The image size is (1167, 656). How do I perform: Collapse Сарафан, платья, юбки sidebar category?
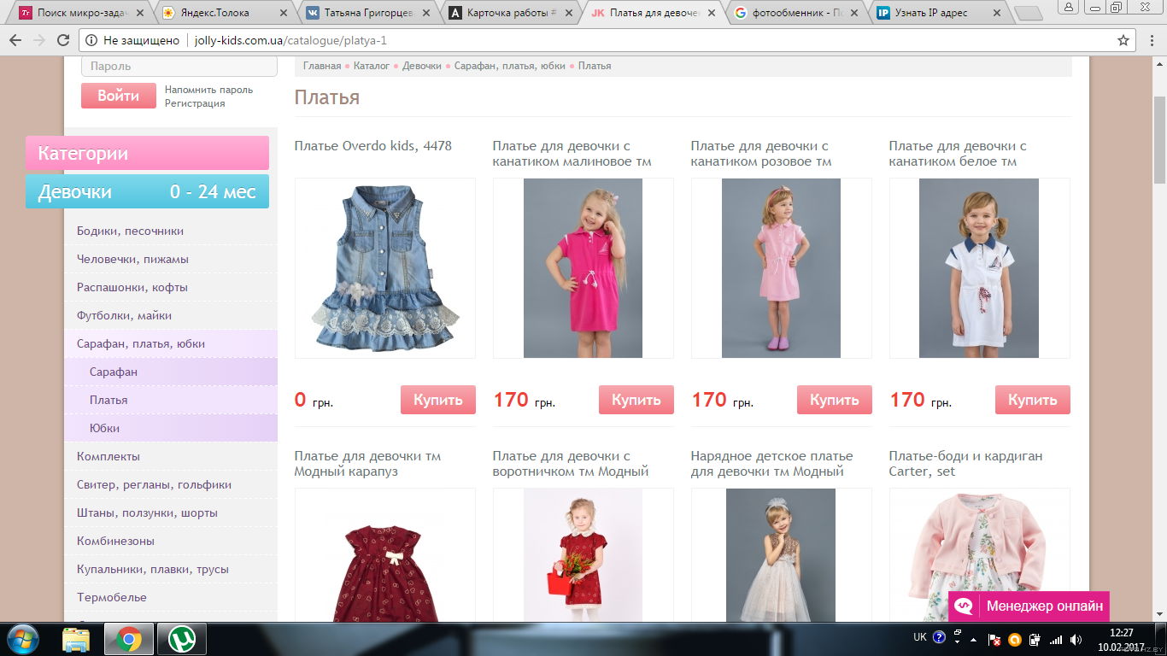pyautogui.click(x=171, y=343)
